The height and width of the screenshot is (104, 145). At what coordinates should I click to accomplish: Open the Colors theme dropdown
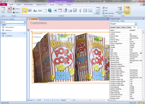click(17, 9)
